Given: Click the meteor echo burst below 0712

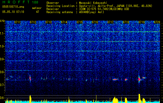Looking at the screenshot, I should pos(30,79).
